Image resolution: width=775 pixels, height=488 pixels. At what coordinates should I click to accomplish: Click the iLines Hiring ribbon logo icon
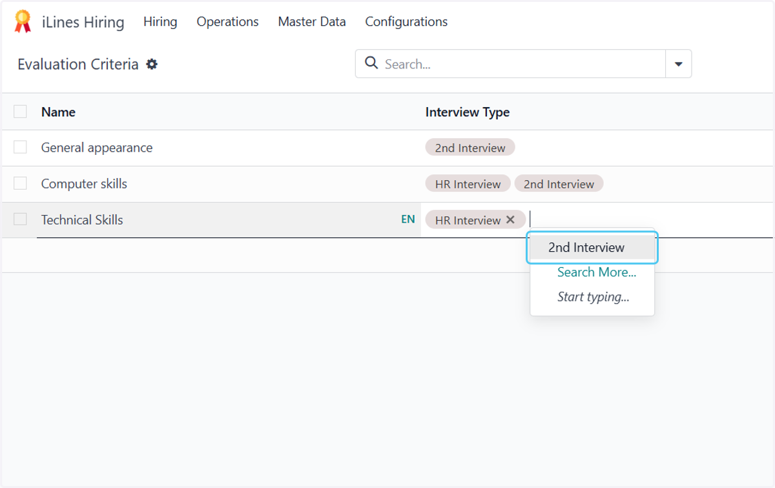point(23,22)
